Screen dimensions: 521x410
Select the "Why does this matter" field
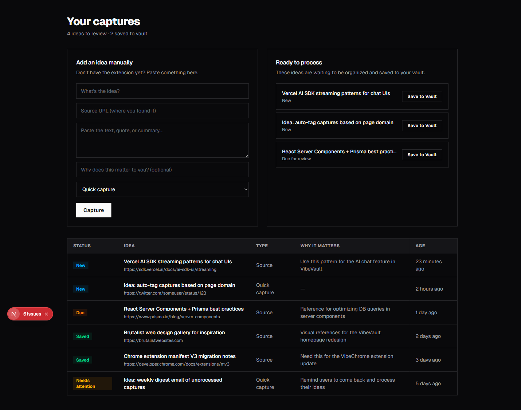pyautogui.click(x=162, y=170)
